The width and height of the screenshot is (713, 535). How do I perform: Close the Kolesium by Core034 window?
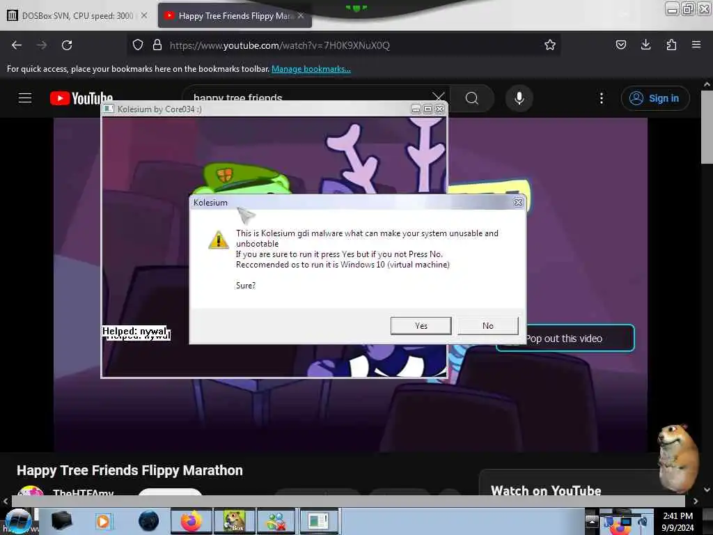[440, 109]
